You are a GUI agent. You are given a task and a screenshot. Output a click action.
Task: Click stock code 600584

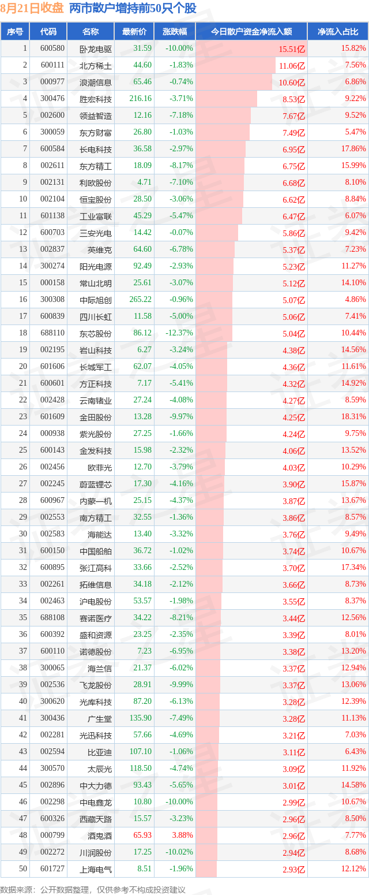click(x=52, y=149)
